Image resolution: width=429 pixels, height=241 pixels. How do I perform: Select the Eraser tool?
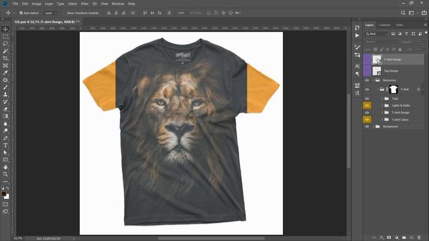(5, 109)
